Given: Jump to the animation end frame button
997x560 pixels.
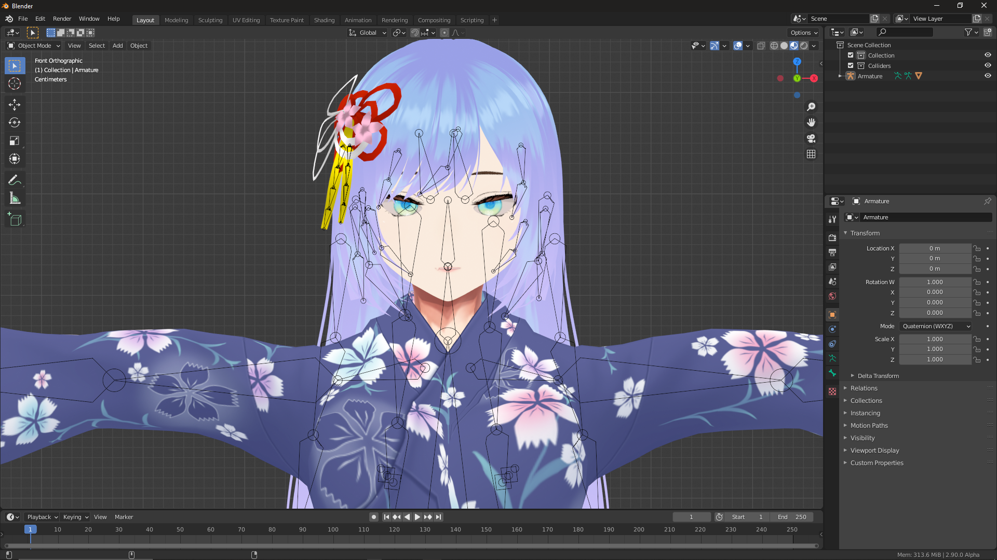Looking at the screenshot, I should coord(439,517).
